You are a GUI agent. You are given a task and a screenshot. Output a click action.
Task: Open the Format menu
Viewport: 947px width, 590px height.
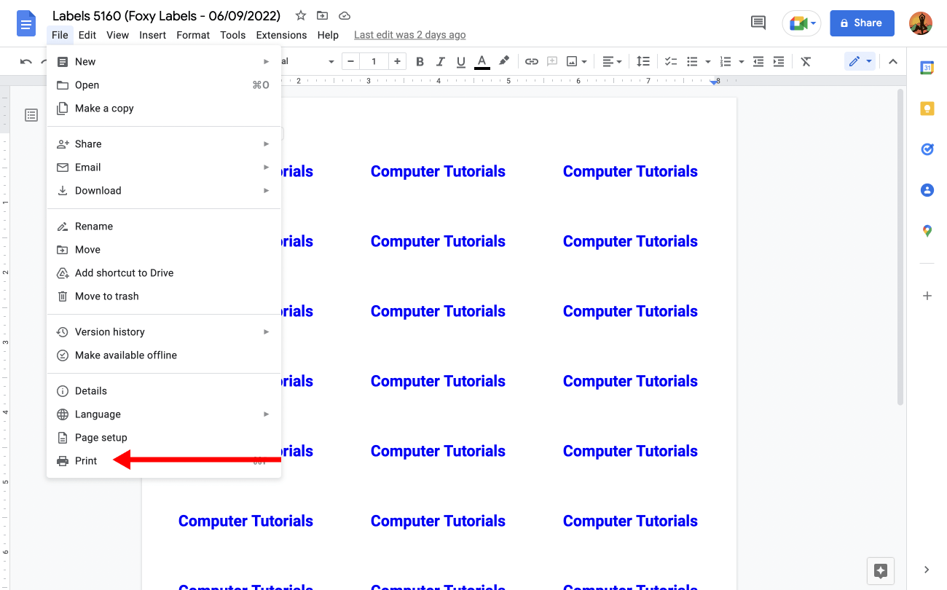point(192,34)
